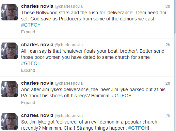Open #GTFOH hashtag in Nollywood stars tweet
This screenshot has width=176, height=131.
(x=31, y=25)
